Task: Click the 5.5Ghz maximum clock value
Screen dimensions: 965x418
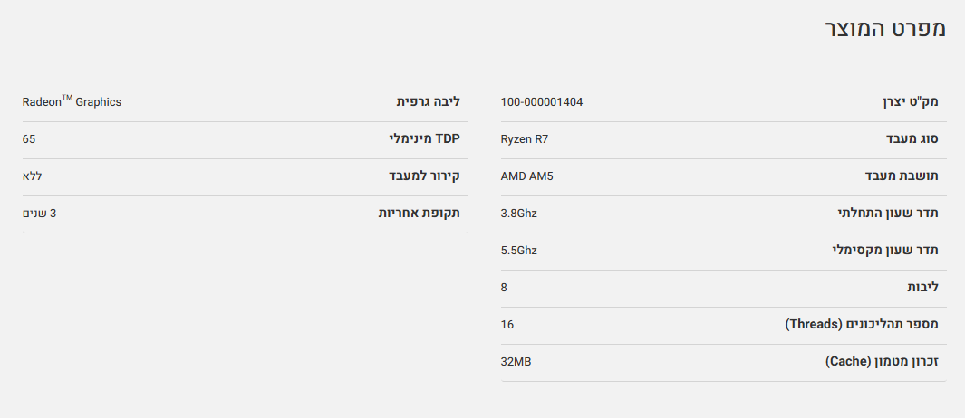Action: (x=519, y=251)
